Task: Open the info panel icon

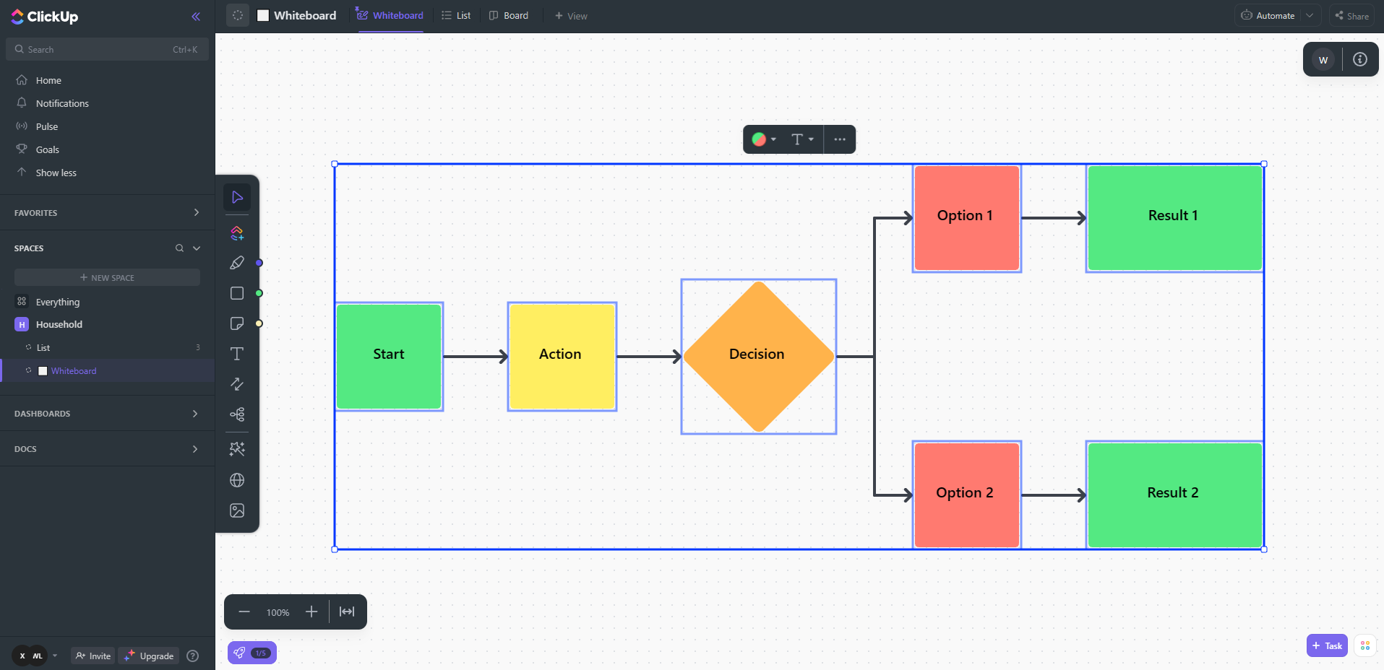Action: tap(1359, 59)
